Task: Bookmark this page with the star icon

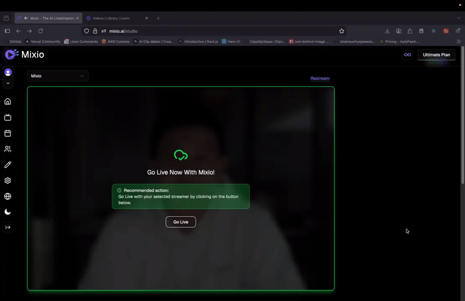Action: coord(341,31)
